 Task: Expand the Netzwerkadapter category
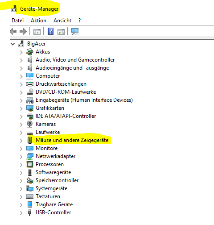coord(21,157)
